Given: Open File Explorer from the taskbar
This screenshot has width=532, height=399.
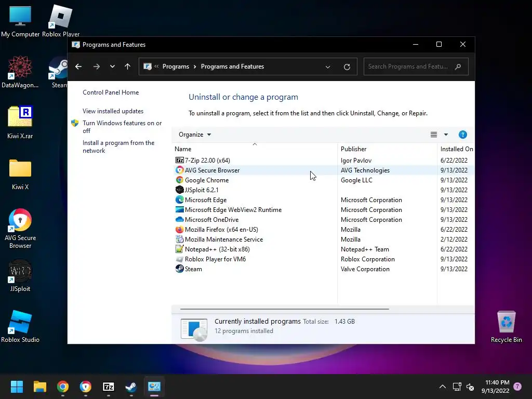Looking at the screenshot, I should click(x=39, y=387).
